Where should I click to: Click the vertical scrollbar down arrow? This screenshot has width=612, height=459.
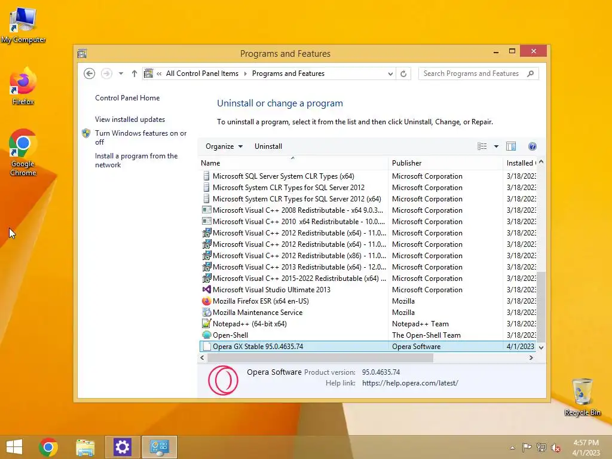pyautogui.click(x=541, y=347)
